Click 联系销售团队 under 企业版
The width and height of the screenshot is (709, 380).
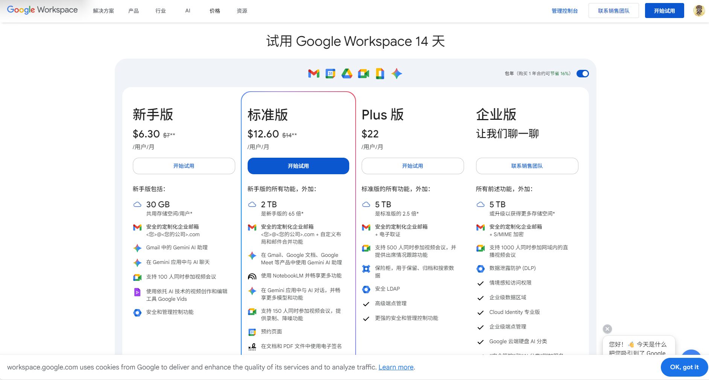pos(527,166)
